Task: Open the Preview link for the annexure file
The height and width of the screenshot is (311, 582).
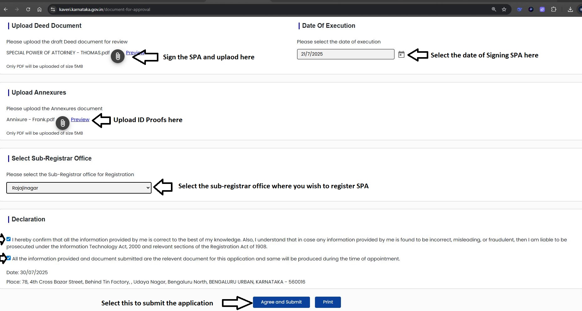Action: (x=80, y=120)
